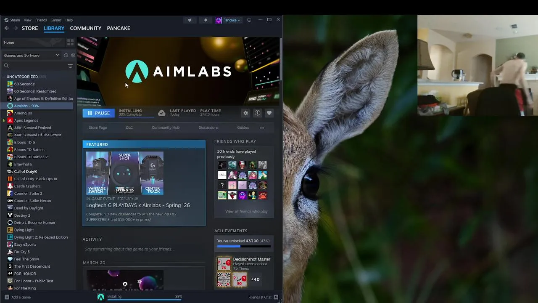Click the question mark friend avatar
Image resolution: width=538 pixels, height=303 pixels.
coord(222,185)
